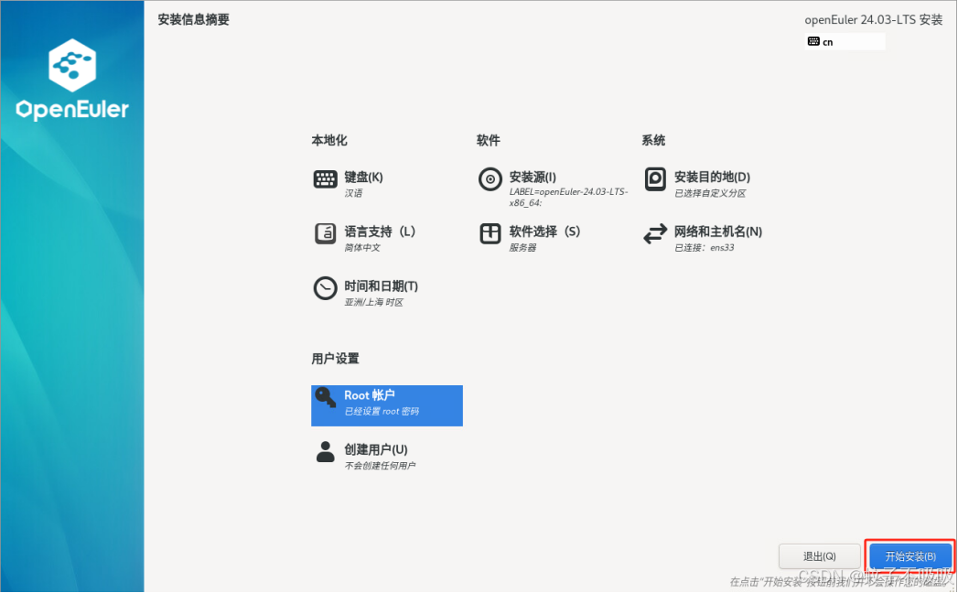This screenshot has width=958, height=593.
Task: Click openEuler 24.03-LTS 安装 title text
Action: (x=874, y=19)
